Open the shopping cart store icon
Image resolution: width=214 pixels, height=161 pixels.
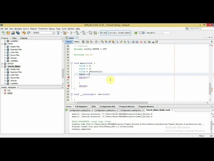point(136,33)
